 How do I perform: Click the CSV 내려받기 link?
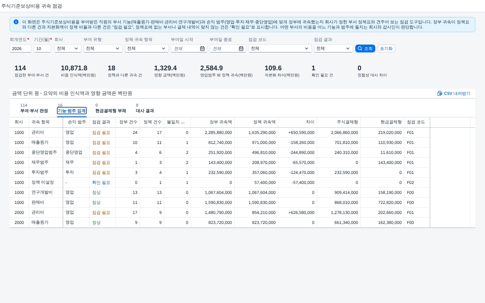[454, 93]
